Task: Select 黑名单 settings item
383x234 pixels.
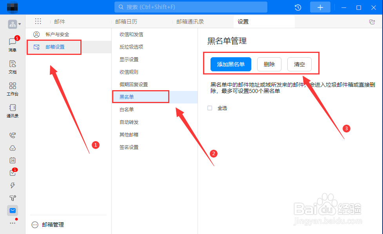Action: (155, 97)
